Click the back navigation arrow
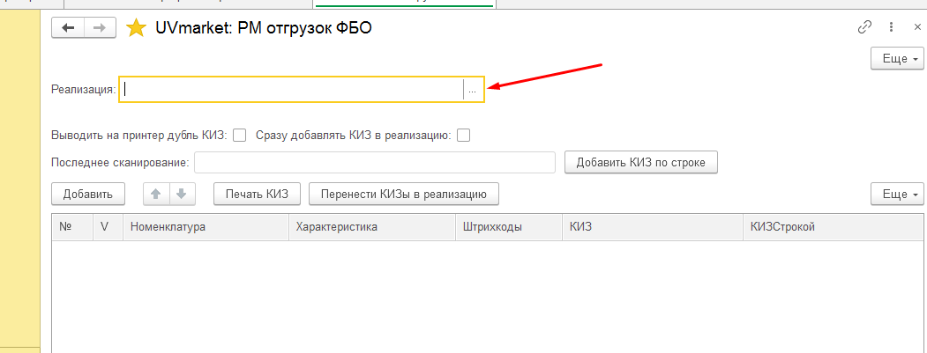Image resolution: width=927 pixels, height=353 pixels. (69, 28)
